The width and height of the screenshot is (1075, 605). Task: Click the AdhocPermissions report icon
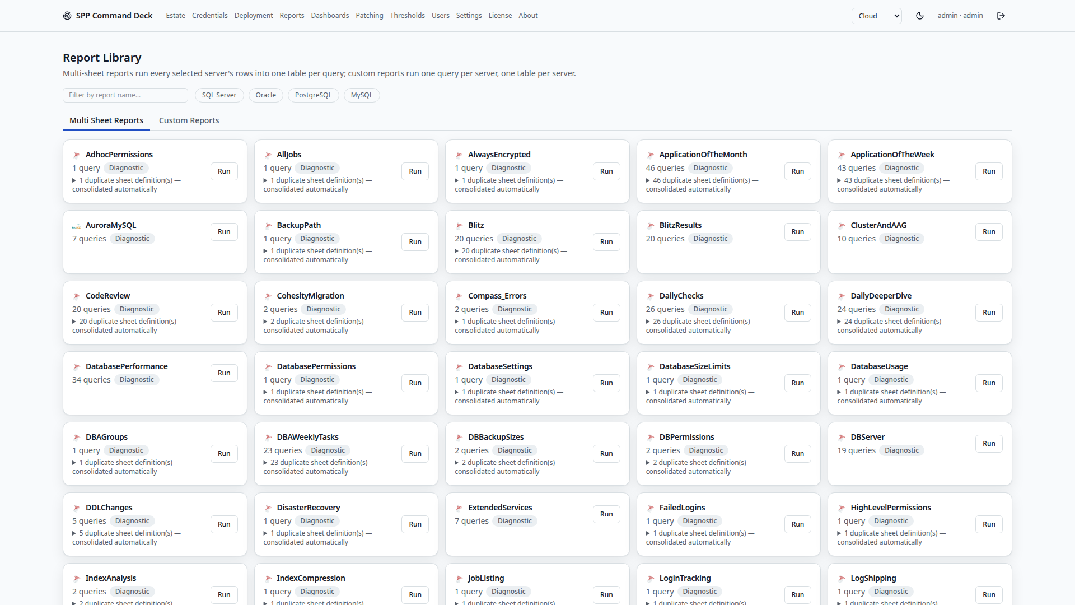coord(77,155)
